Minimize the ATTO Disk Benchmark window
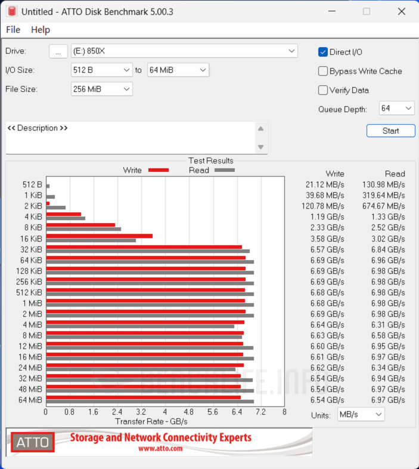This screenshot has width=419, height=469. (x=332, y=11)
